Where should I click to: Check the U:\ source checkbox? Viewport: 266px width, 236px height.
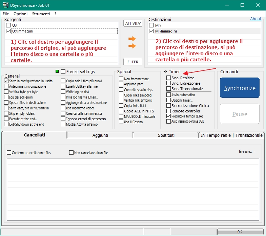pyautogui.click(x=8, y=25)
